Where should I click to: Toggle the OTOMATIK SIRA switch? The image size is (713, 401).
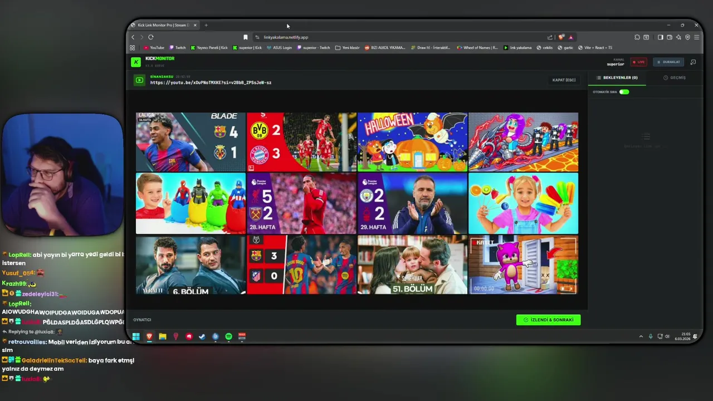(624, 92)
